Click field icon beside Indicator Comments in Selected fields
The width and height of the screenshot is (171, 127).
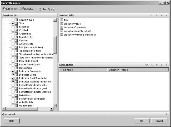click(62, 27)
